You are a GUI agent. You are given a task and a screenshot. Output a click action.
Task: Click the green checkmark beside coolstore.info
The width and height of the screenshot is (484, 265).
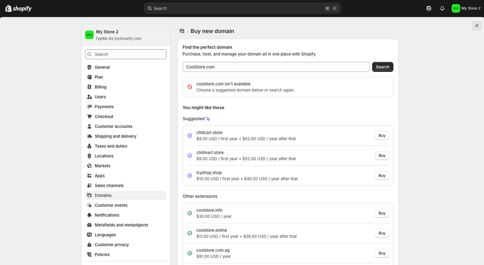click(190, 213)
